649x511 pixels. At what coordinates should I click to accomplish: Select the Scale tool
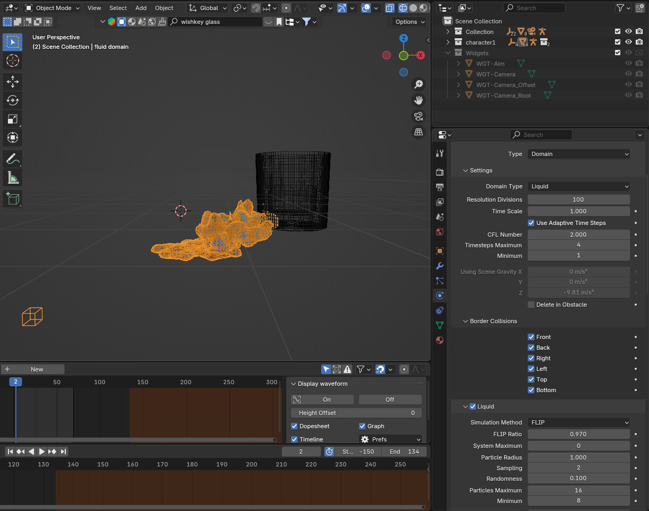coord(13,119)
